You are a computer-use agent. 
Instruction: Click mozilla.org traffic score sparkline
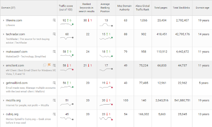[x=67, y=105]
